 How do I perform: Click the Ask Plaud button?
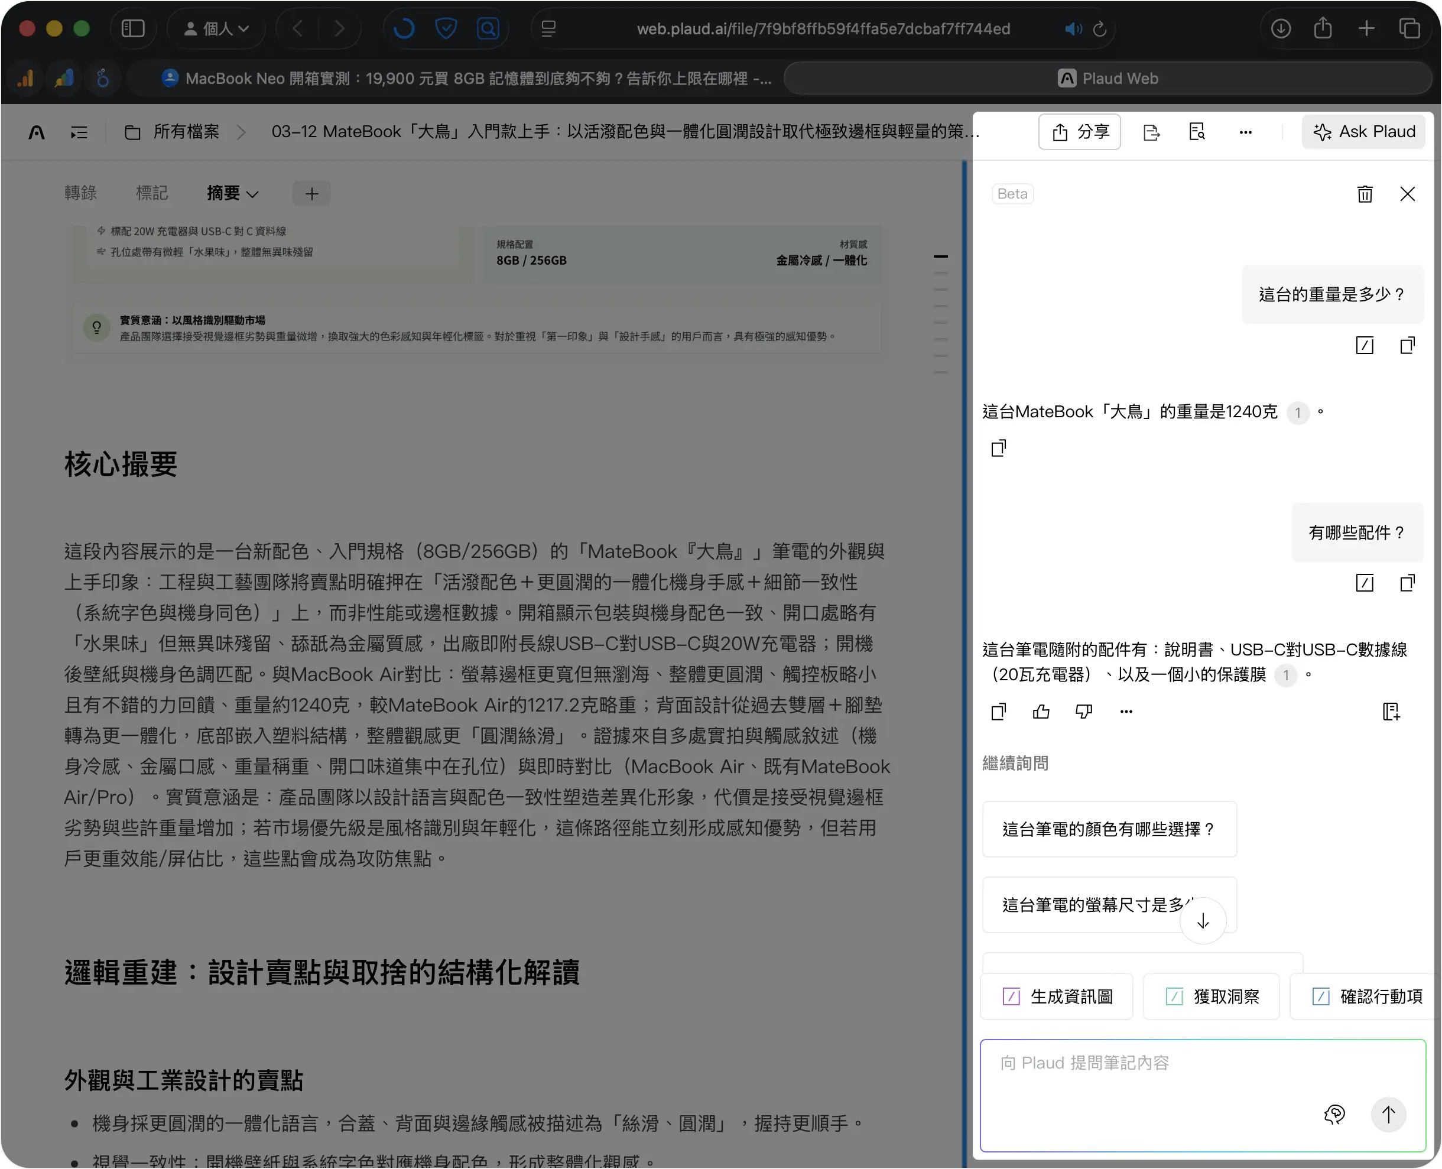click(1364, 132)
